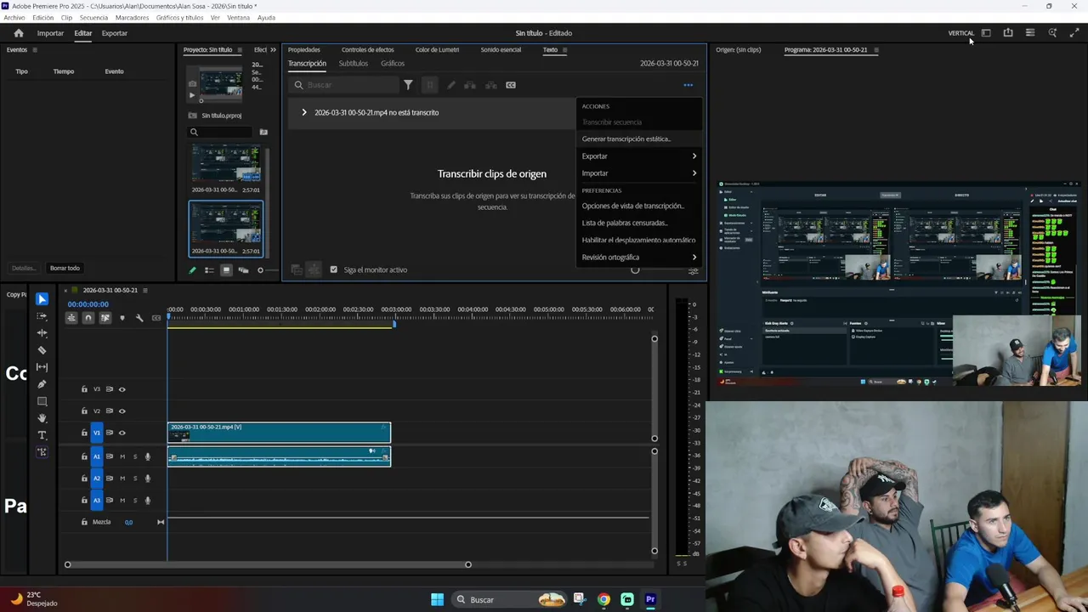Click the filter funnel icon in Text panel
The height and width of the screenshot is (612, 1088).
point(408,85)
